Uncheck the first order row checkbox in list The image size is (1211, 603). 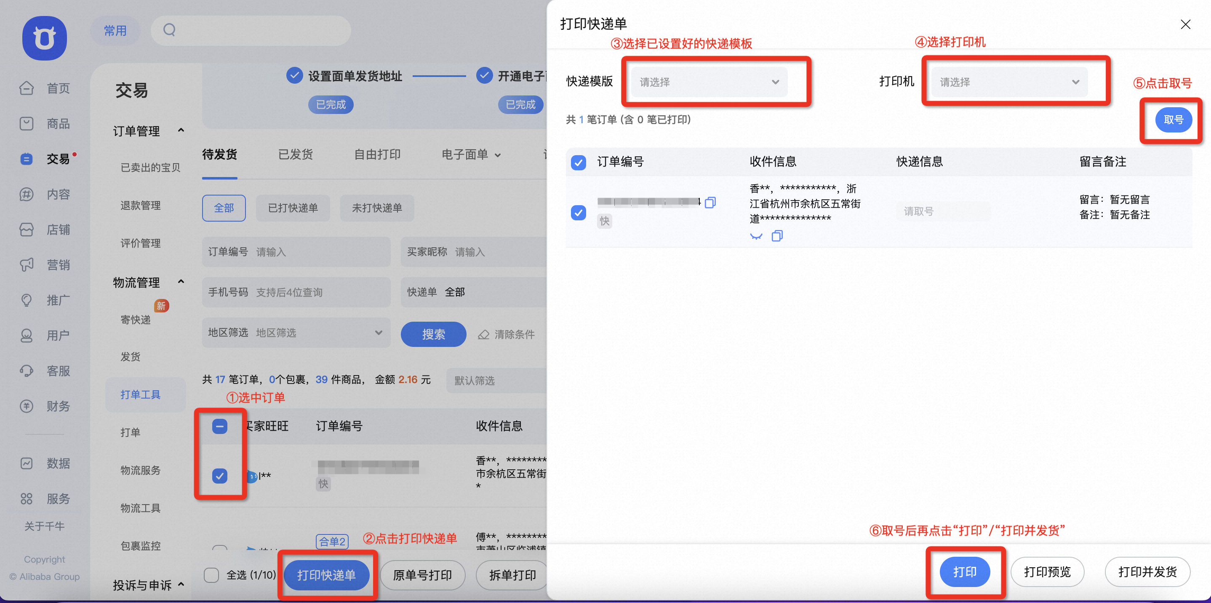[x=219, y=476]
